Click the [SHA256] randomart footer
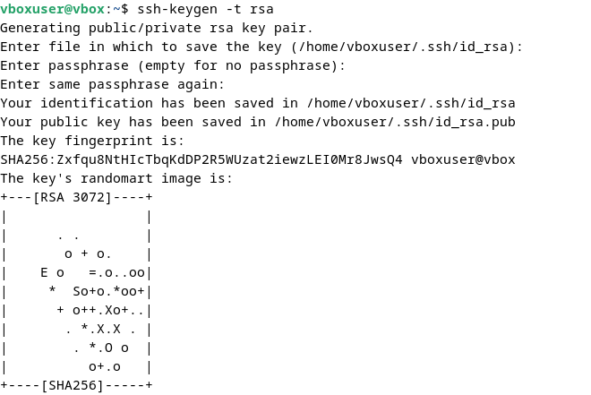Viewport: 591px width, 395px height. pyautogui.click(x=73, y=385)
